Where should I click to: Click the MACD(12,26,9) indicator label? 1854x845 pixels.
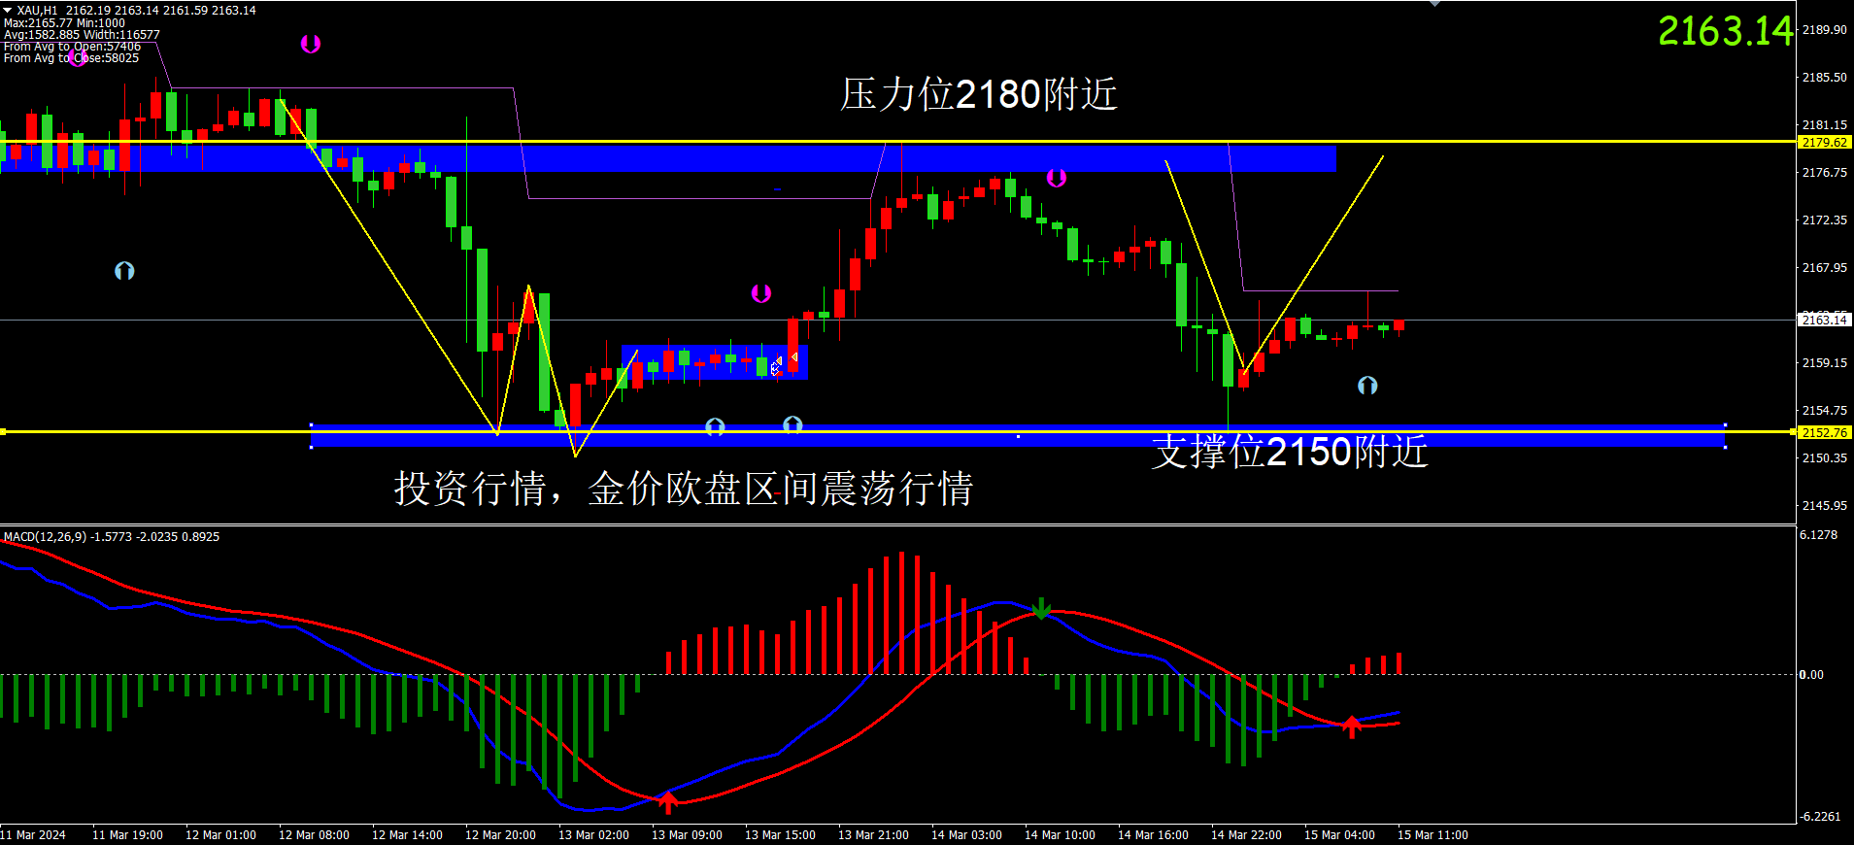coord(112,537)
